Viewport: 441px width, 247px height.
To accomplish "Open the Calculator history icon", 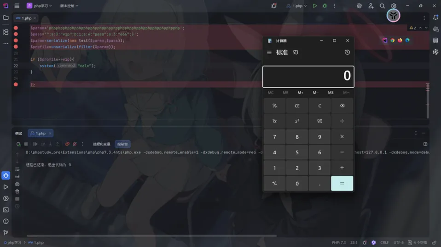I will (x=348, y=52).
